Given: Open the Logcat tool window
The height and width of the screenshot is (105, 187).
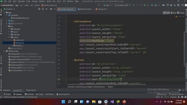Looking at the screenshot, I should (40, 94).
